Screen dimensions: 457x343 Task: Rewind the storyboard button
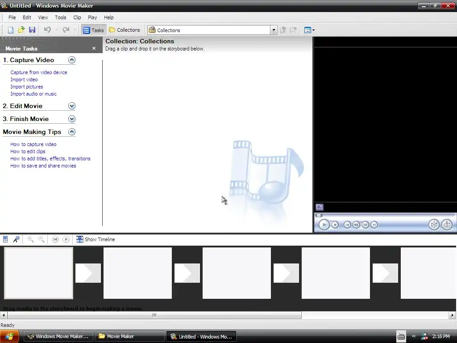[x=55, y=239]
